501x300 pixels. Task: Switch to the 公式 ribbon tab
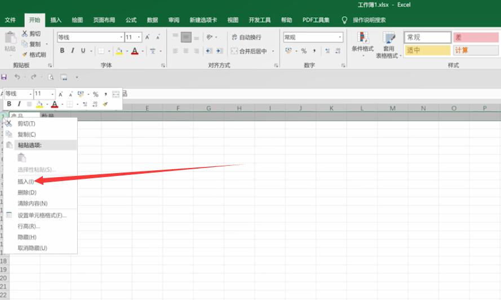[131, 20]
